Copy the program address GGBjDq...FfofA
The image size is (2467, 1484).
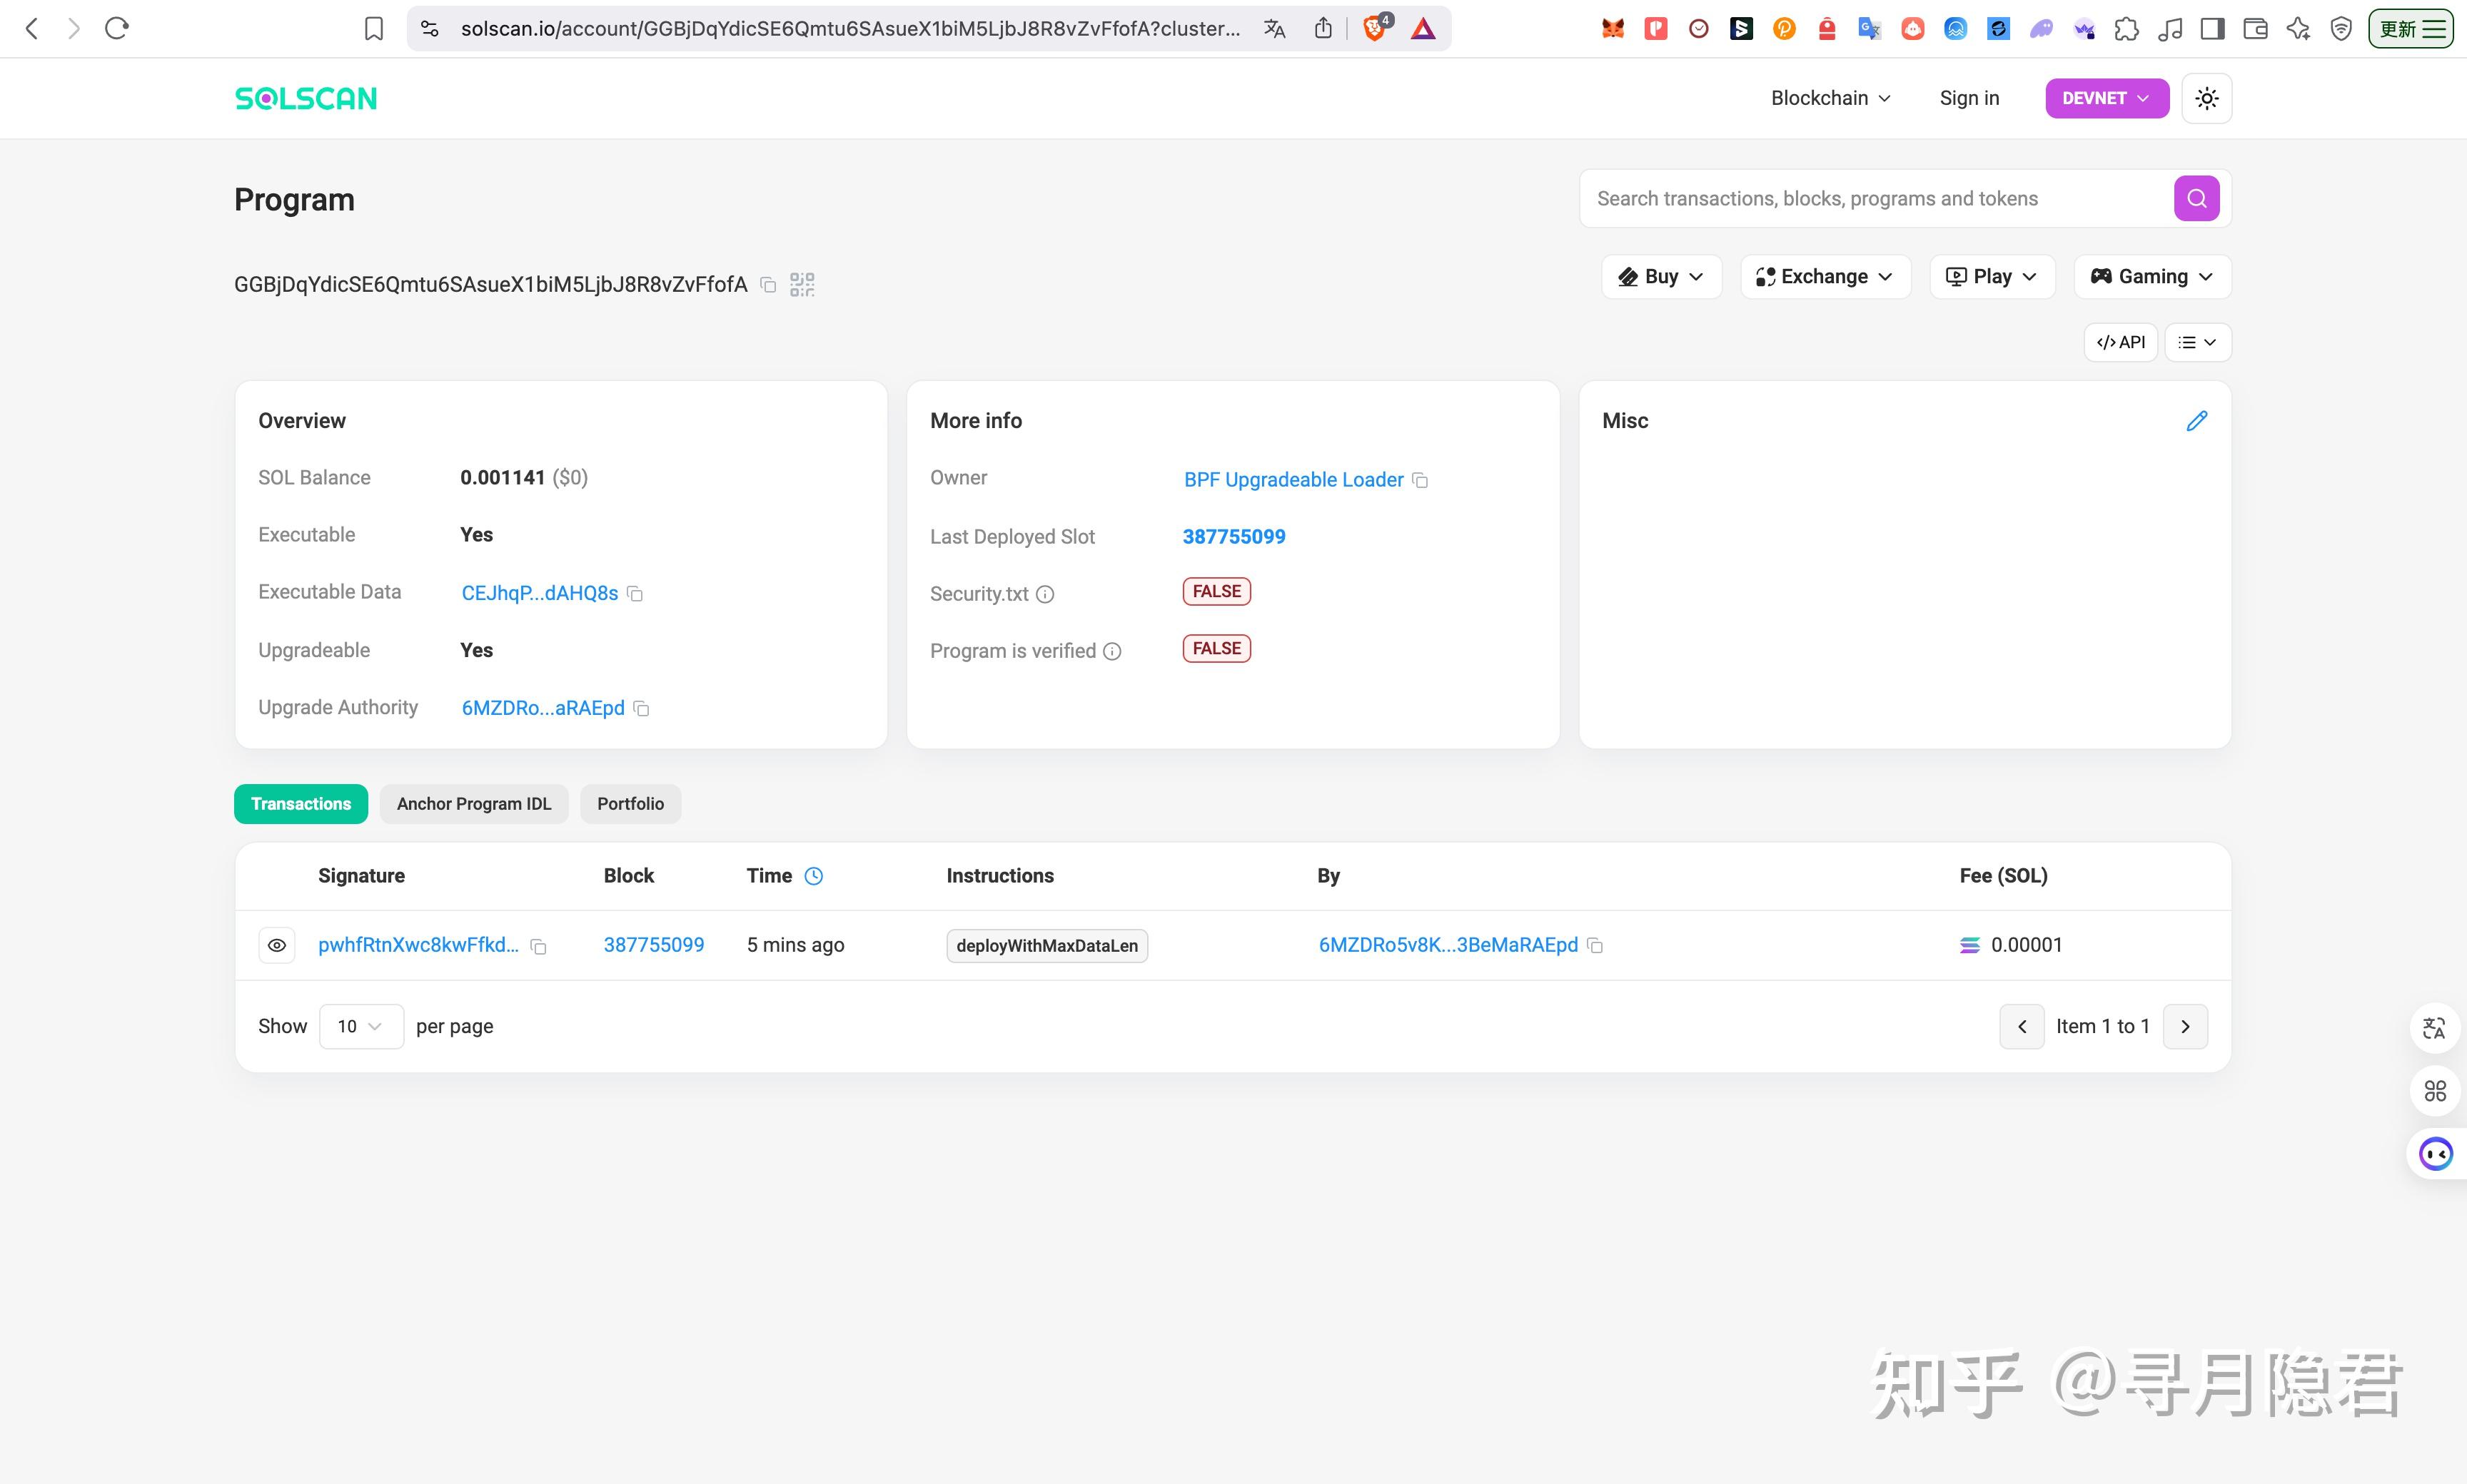pos(768,285)
